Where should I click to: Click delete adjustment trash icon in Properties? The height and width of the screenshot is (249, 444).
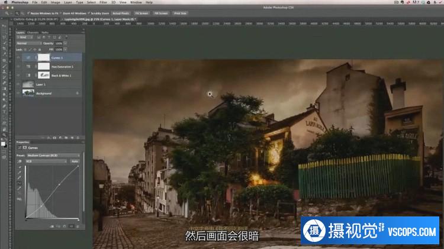point(78,227)
